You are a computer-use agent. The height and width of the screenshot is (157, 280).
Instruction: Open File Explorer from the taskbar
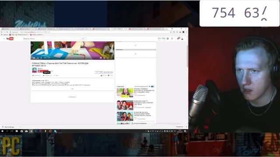coord(17,131)
